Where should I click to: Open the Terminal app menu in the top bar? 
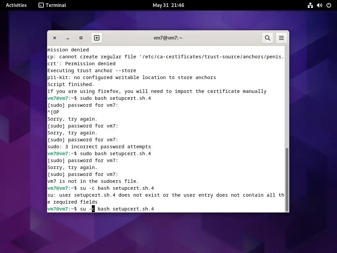52,5
